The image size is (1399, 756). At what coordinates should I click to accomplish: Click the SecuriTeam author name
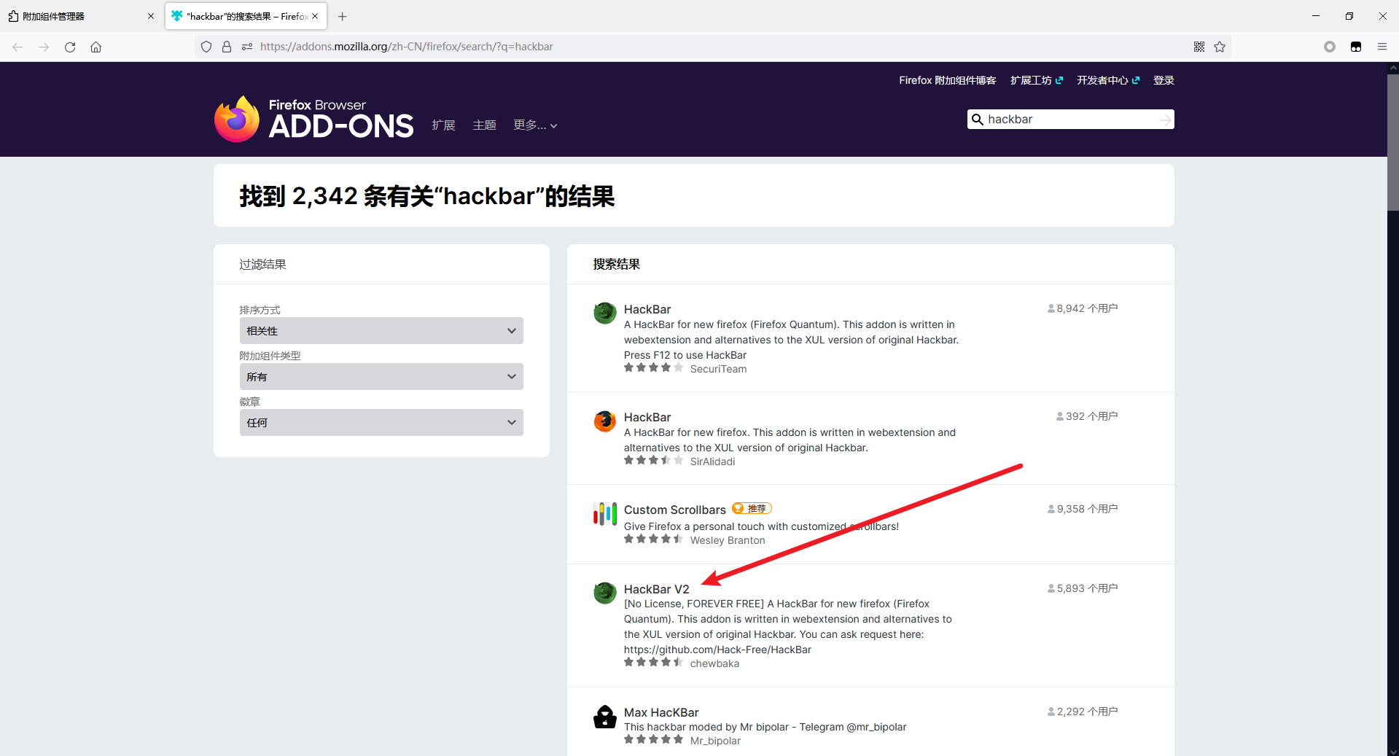pyautogui.click(x=718, y=369)
